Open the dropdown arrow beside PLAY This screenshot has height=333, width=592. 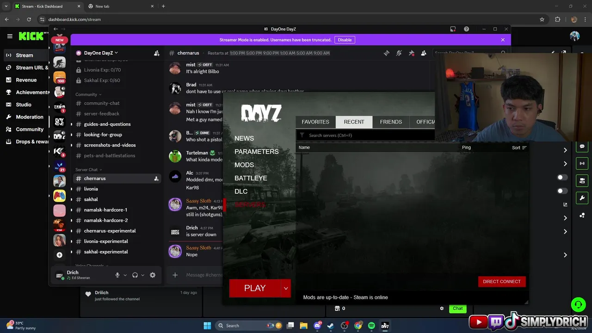(286, 288)
